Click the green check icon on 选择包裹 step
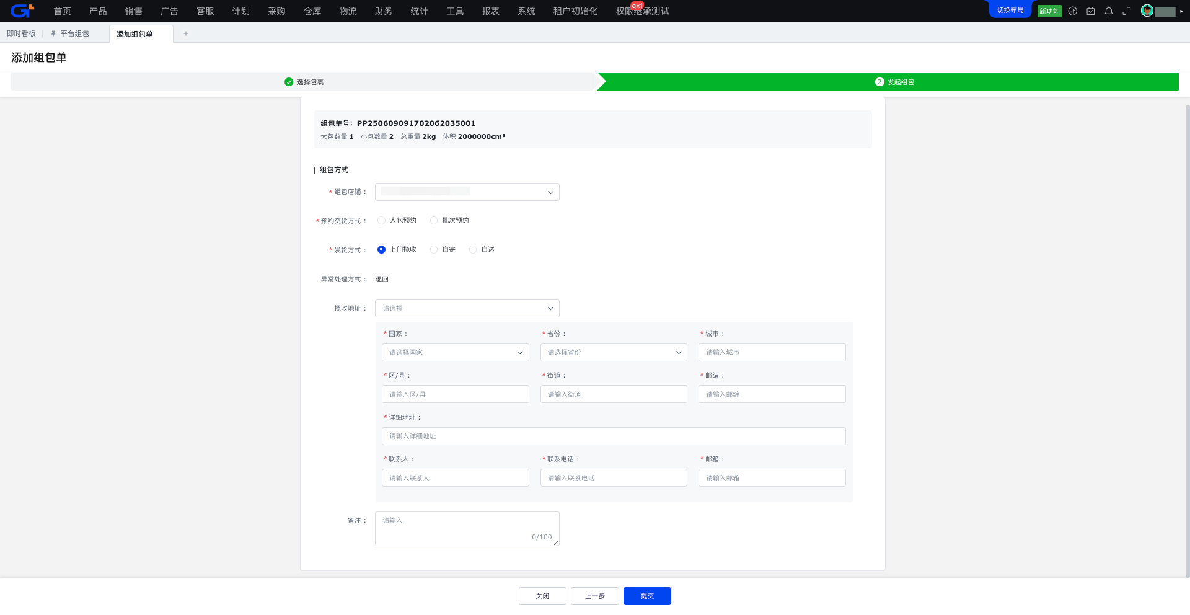Image resolution: width=1190 pixels, height=615 pixels. pos(289,82)
